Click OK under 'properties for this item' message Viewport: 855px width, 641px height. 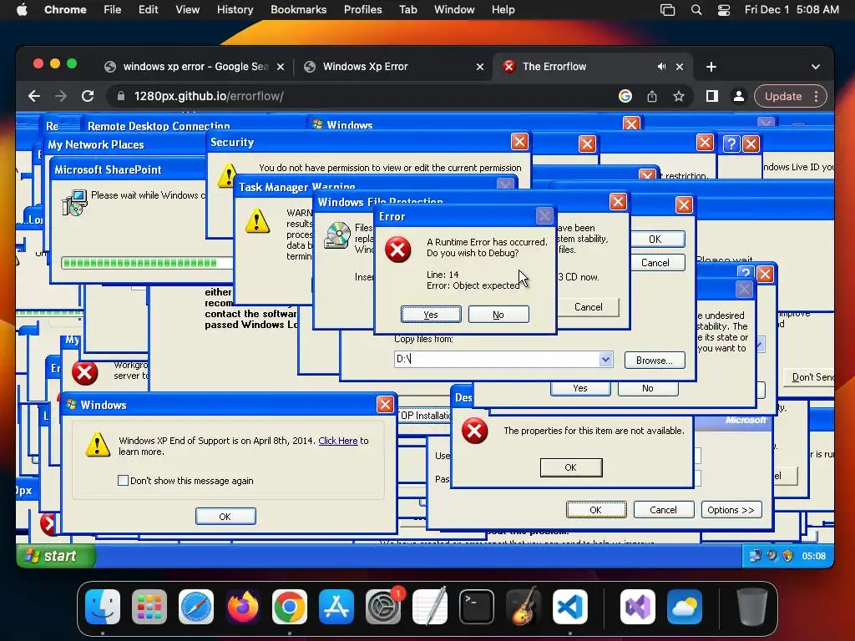571,467
